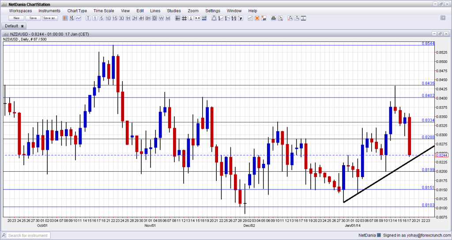
Task: Select the arrow pointer drawing tool
Action: (241, 18)
